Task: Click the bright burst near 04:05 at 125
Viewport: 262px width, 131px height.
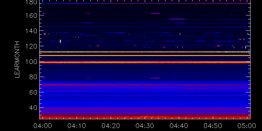Action: pos(60,41)
